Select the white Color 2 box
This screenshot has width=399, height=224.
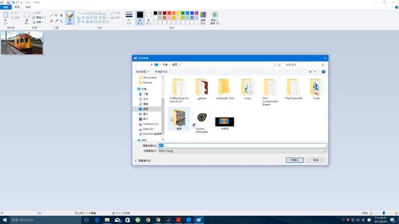coord(148,18)
